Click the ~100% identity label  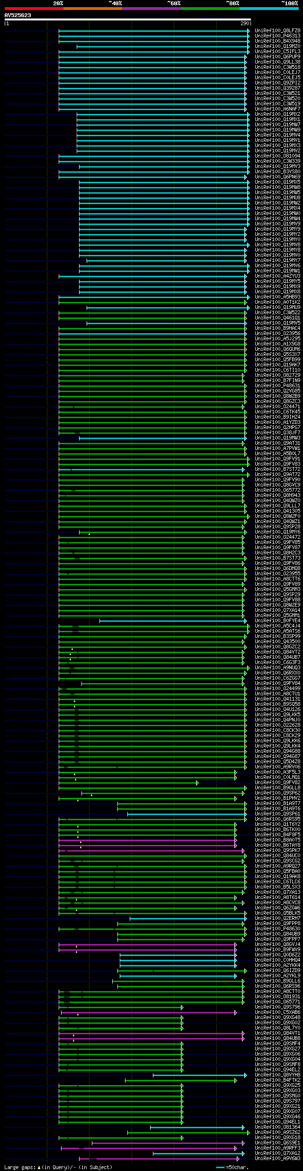pyautogui.click(x=289, y=3)
